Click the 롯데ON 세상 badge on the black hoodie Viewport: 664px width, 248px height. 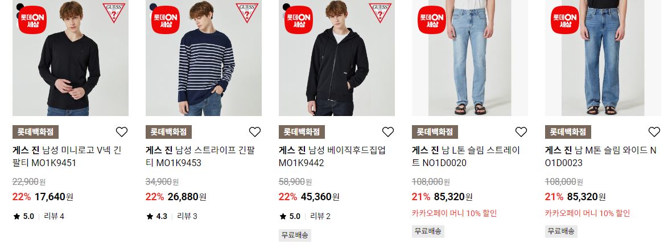(x=299, y=20)
